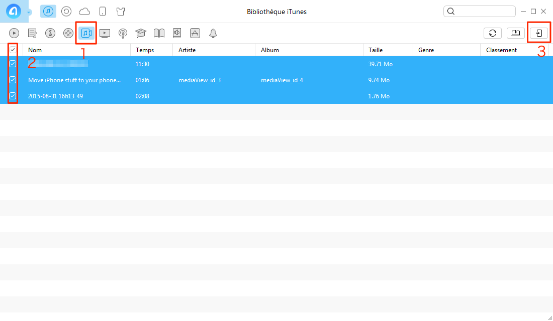Screen dimensions: 553x321
Task: Minimize the Bibliothèque iTunes window
Action: point(523,12)
